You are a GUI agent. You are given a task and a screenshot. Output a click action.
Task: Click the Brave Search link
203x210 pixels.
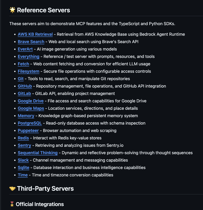click(x=31, y=41)
